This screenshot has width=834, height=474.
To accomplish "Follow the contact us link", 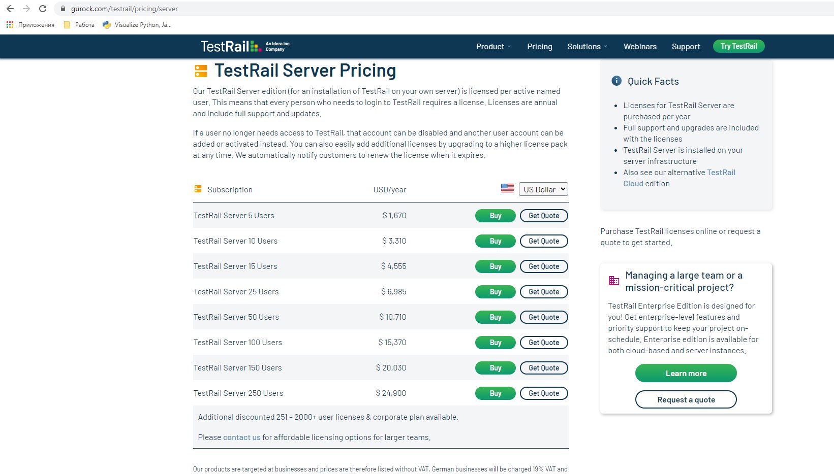I will (241, 437).
